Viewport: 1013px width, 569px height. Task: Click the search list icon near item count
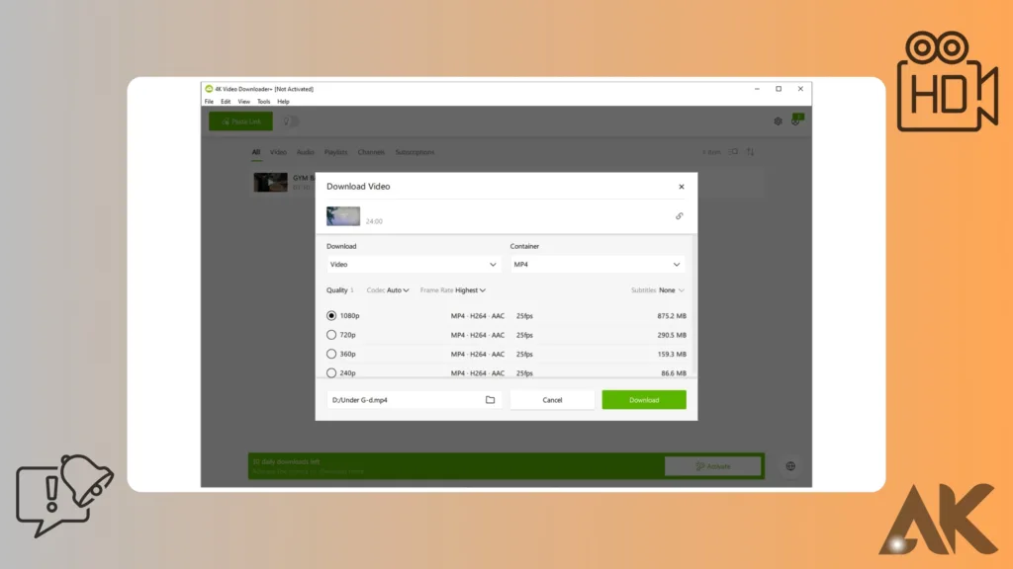click(x=733, y=152)
